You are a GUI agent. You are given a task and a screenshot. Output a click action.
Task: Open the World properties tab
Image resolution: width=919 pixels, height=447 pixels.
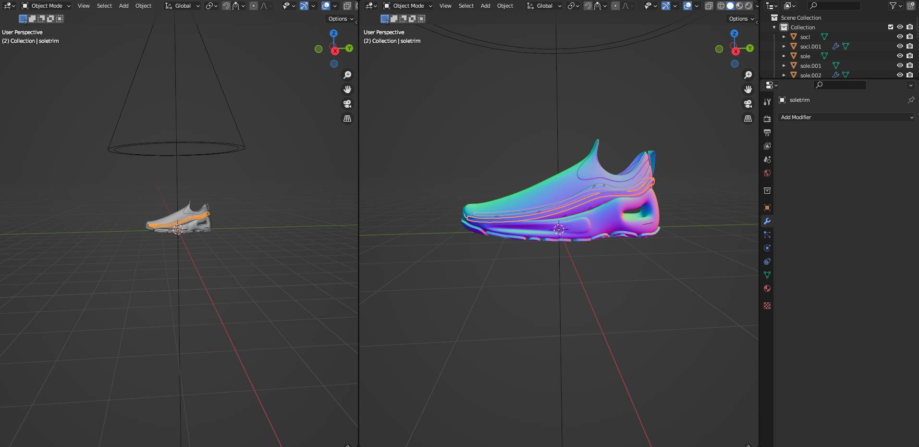[767, 173]
